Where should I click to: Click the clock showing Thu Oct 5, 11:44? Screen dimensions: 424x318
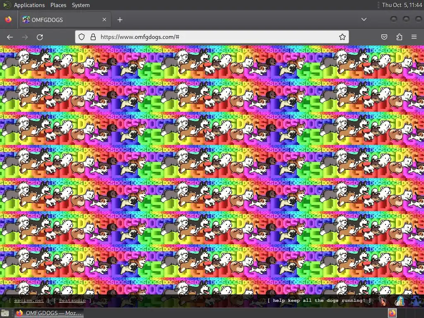pyautogui.click(x=402, y=5)
